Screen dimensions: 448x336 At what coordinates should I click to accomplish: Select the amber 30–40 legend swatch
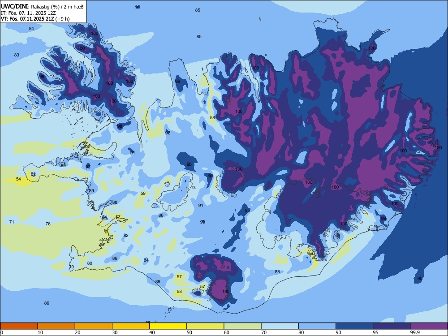point(131,326)
